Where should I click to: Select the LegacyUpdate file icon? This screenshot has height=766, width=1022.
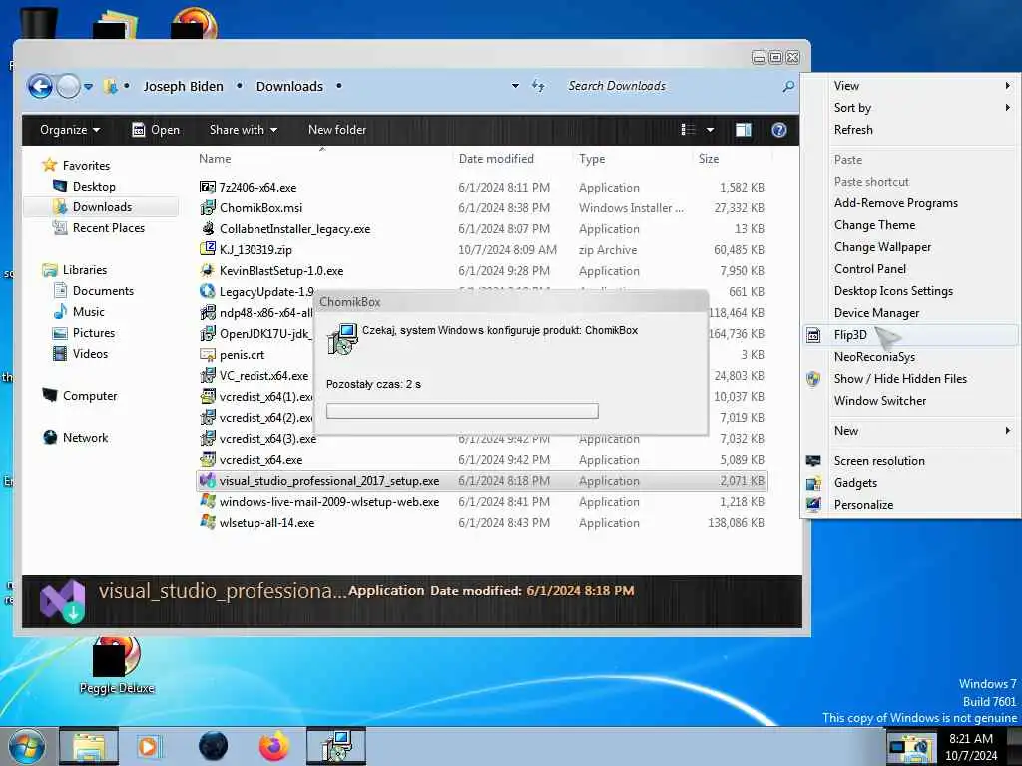207,292
